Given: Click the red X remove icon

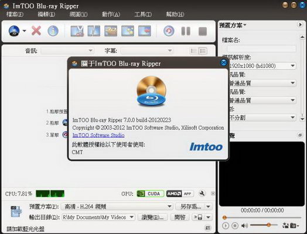Looking at the screenshot, I should click(x=36, y=31).
